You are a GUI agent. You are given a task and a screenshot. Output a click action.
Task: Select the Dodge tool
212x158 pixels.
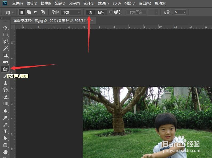[x=5, y=118]
